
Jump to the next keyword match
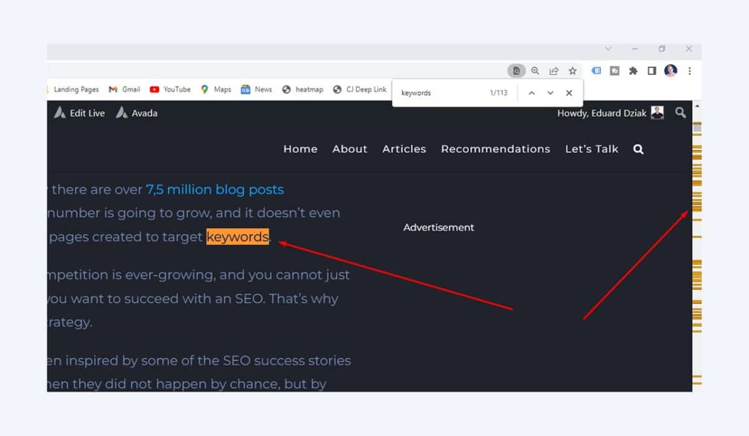click(550, 92)
